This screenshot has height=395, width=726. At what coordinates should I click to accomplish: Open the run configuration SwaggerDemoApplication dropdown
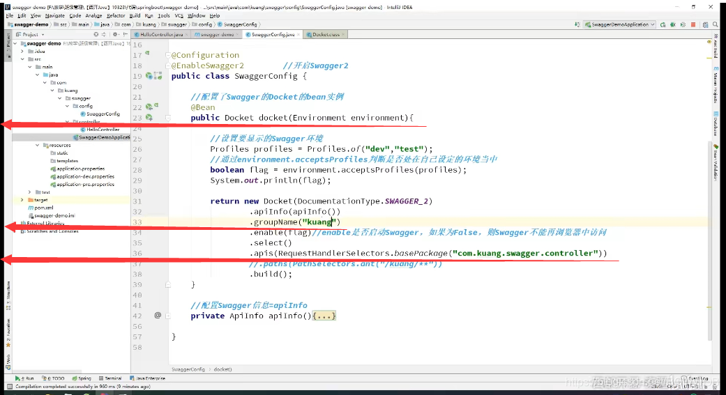click(x=619, y=24)
